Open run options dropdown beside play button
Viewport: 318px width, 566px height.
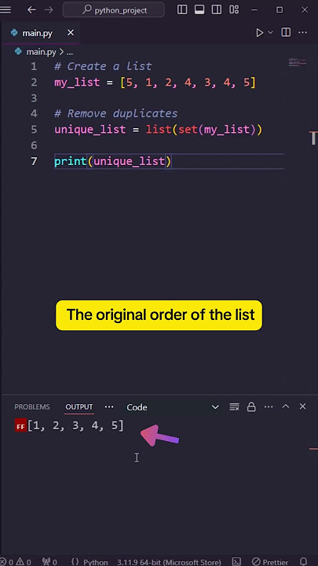[x=270, y=33]
